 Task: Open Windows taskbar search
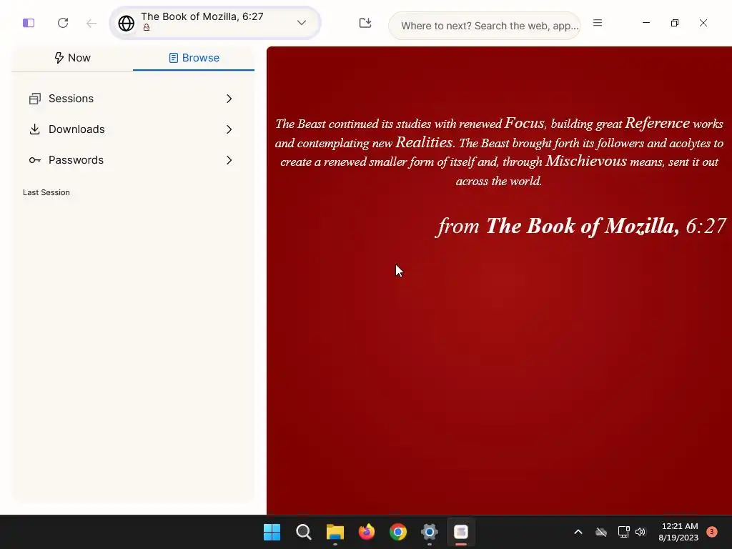coord(303,532)
